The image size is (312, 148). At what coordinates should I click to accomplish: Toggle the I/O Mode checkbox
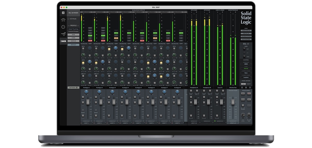point(68,19)
